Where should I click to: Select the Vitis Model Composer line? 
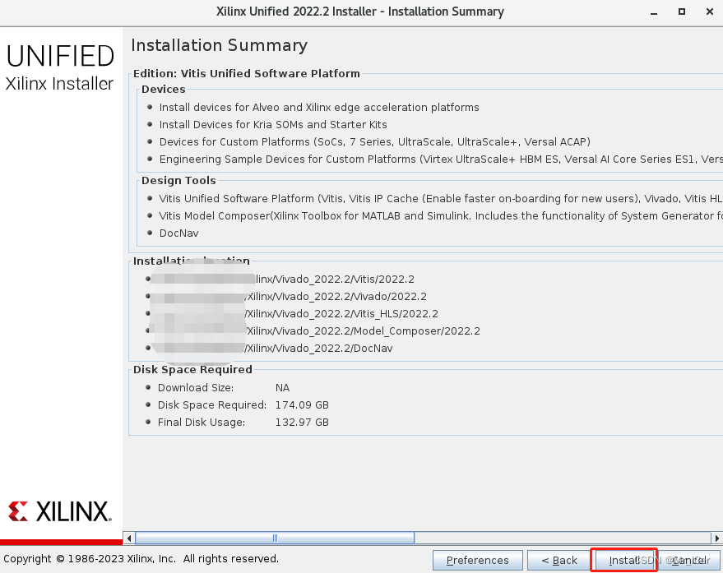coord(441,216)
